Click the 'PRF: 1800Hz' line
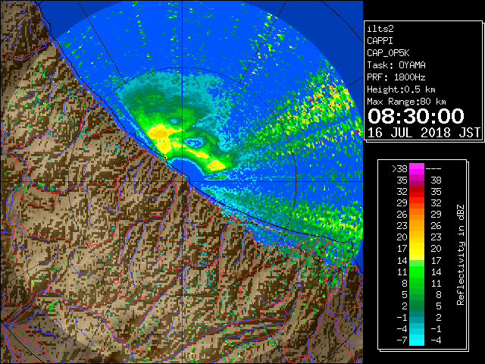The width and height of the screenshot is (485, 364). (x=396, y=77)
